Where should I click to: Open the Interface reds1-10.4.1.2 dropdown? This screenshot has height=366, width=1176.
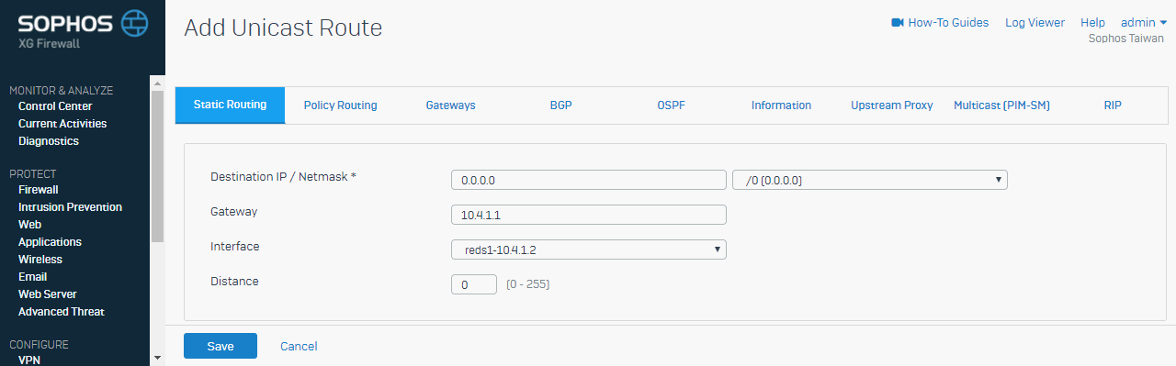point(589,250)
